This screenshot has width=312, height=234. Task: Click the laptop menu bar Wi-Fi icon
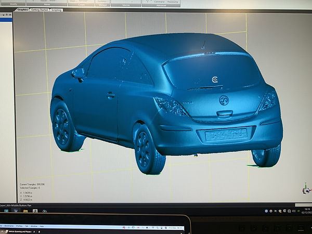click(153, 228)
